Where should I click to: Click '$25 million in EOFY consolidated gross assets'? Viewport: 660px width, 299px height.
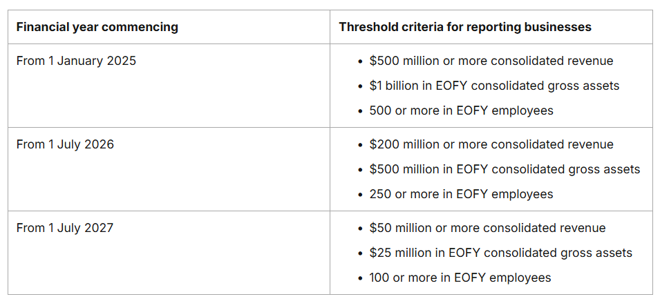[500, 253]
